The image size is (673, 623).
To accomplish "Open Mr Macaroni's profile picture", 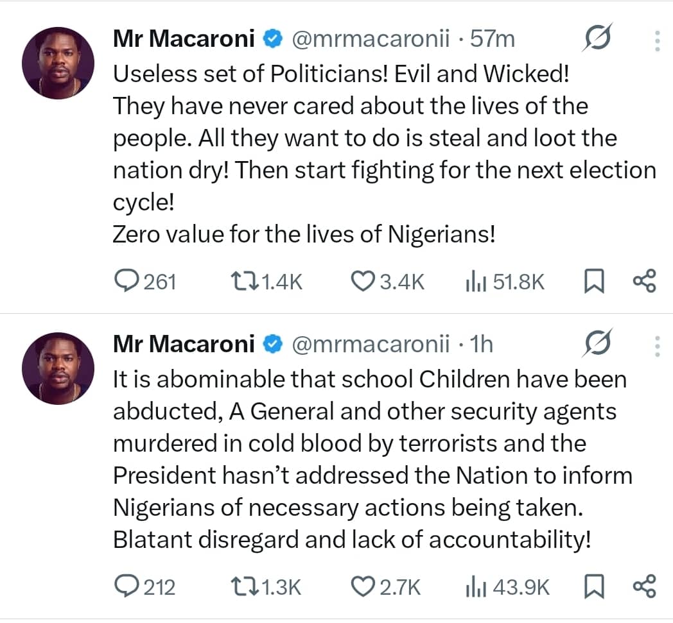I will [x=58, y=62].
